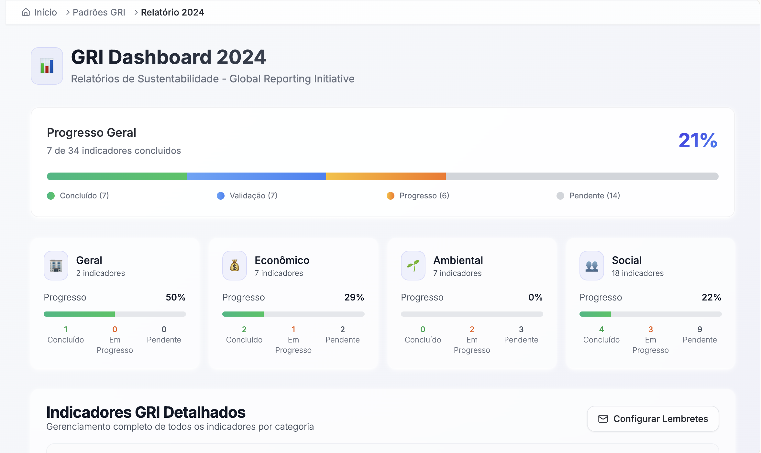This screenshot has width=761, height=453.
Task: Click the home icon in breadcrumb
Action: click(x=26, y=12)
